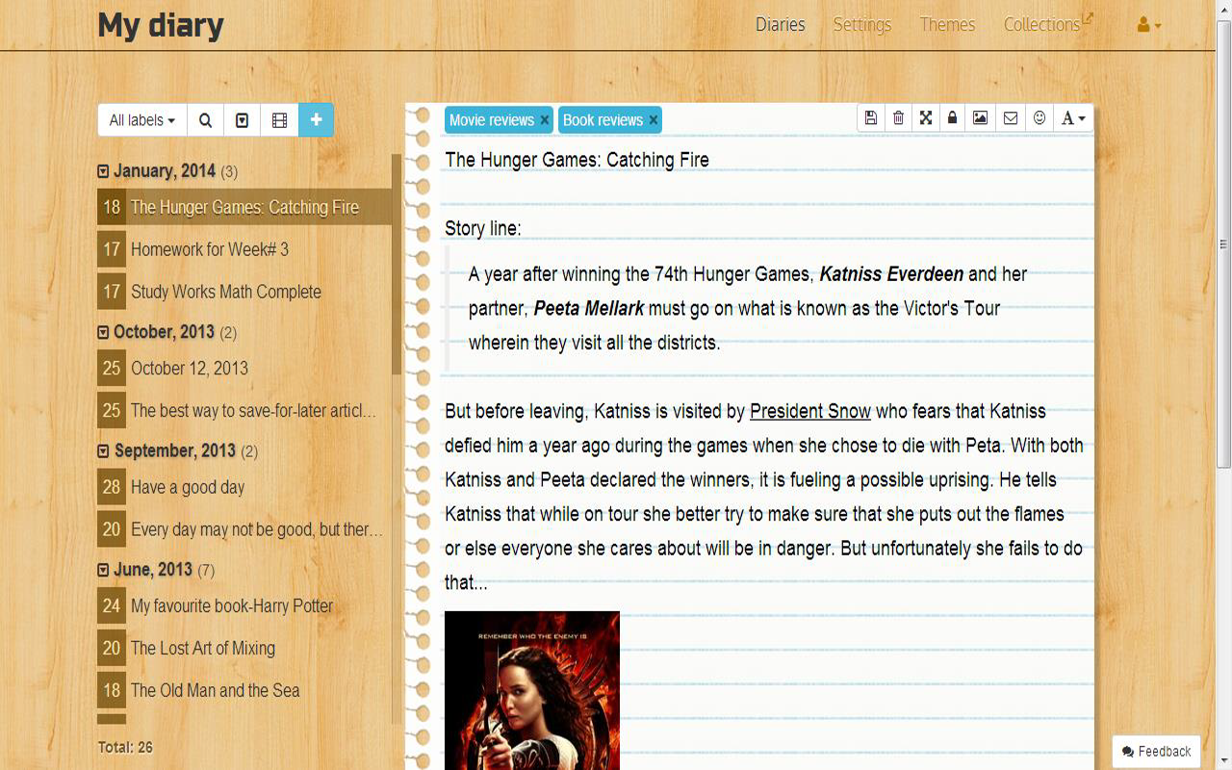Open the All labels dropdown
Image resolution: width=1232 pixels, height=770 pixels.
pyautogui.click(x=141, y=119)
